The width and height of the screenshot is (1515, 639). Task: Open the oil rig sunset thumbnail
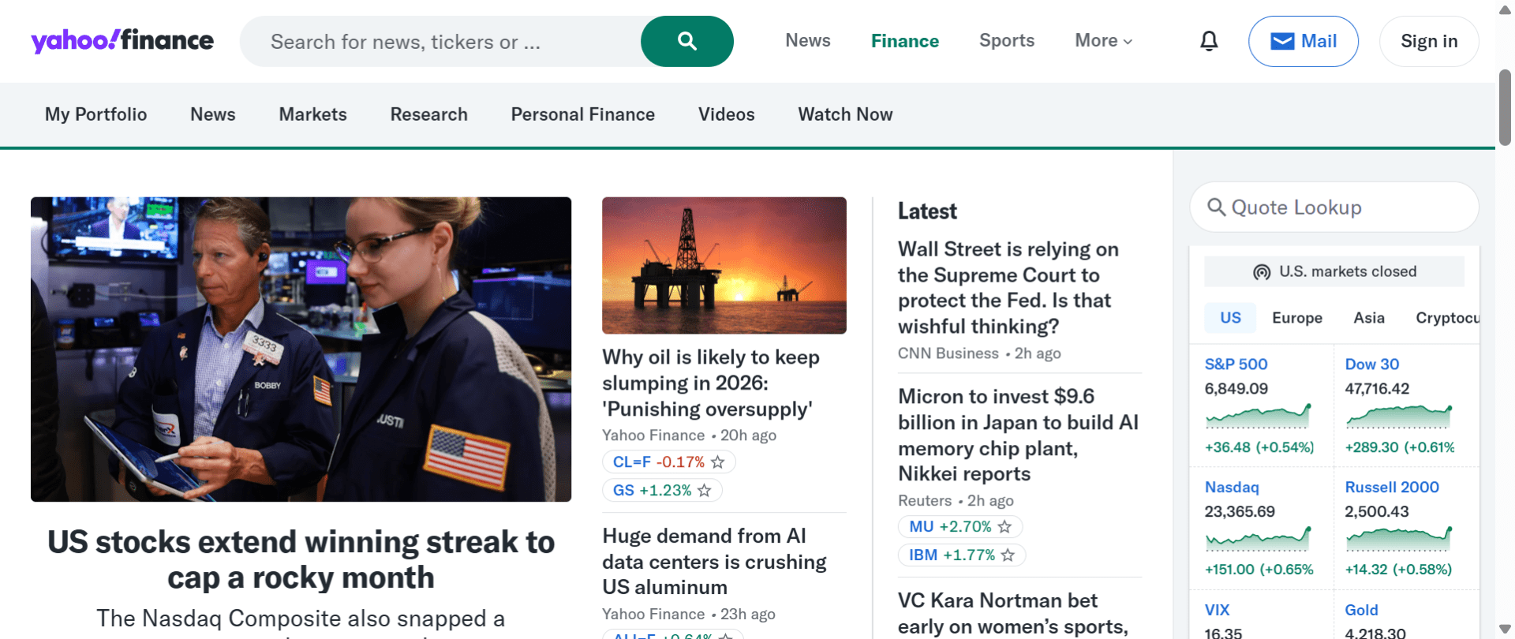click(x=724, y=265)
